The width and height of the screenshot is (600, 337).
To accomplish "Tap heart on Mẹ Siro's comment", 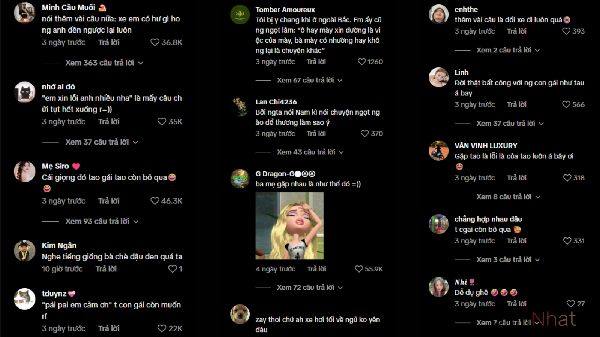I will tap(155, 201).
